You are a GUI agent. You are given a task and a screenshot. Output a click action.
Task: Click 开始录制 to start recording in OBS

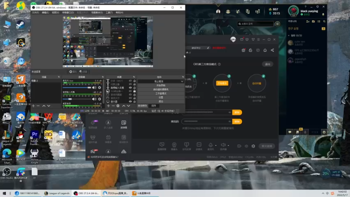161,85
